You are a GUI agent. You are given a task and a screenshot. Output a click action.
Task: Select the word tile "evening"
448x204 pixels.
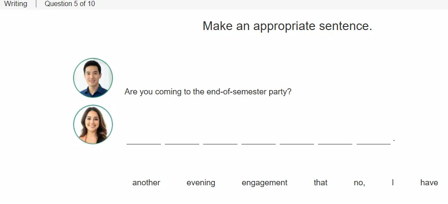click(x=201, y=183)
